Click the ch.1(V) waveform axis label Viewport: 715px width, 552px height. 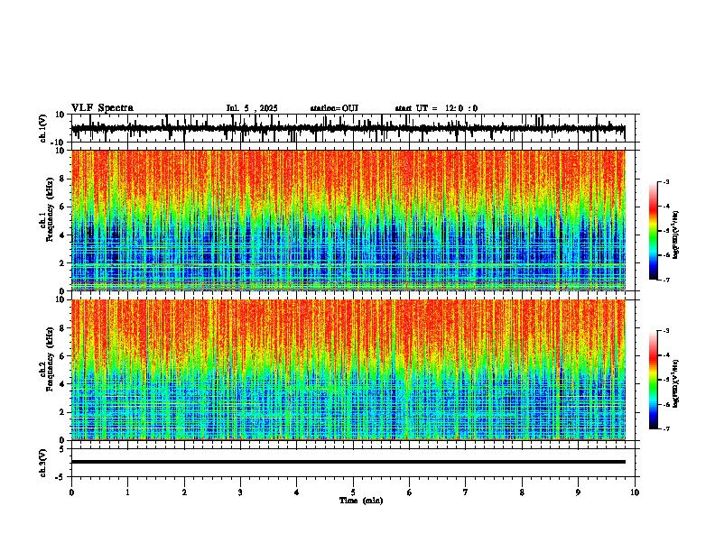click(43, 128)
